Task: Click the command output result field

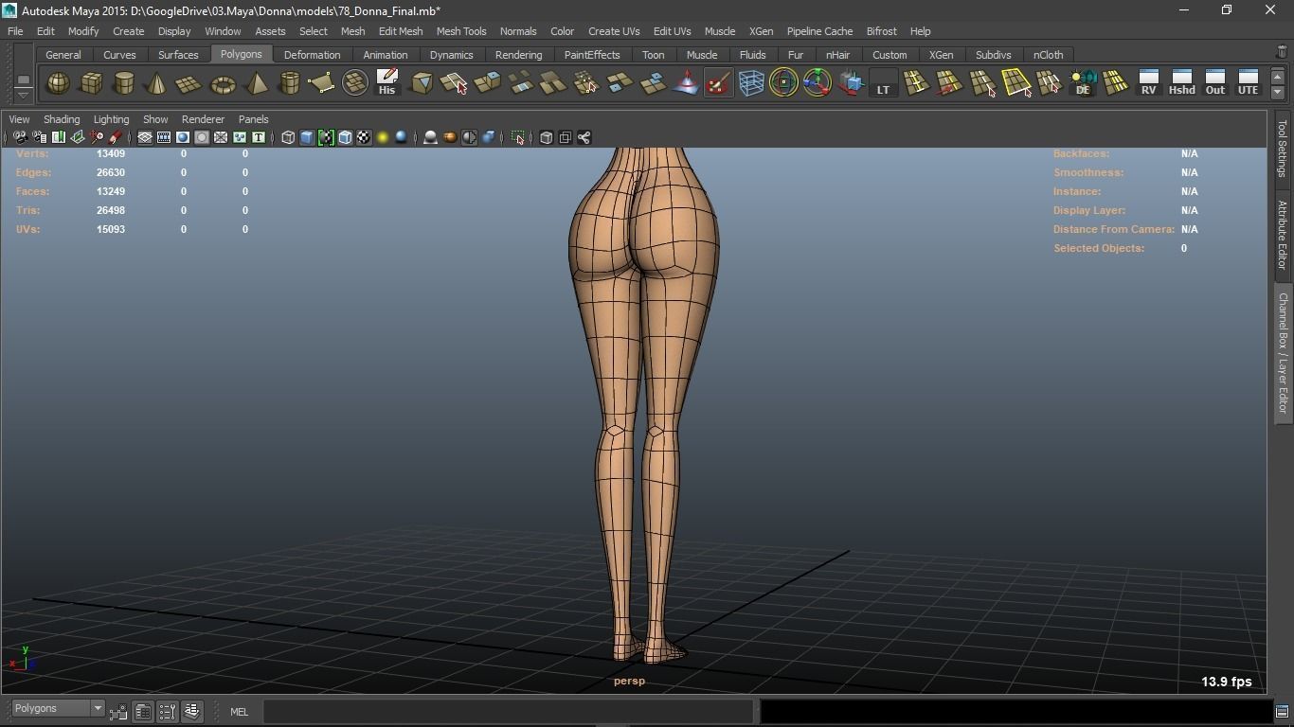Action: (1015, 711)
